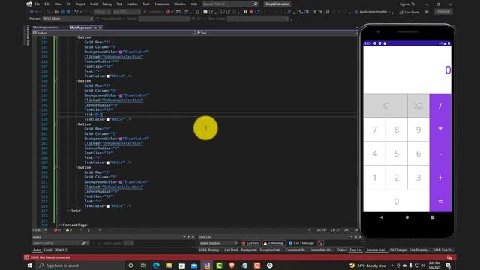Switch to the Call Stack tab
This screenshot has height=270, width=480.
click(x=231, y=250)
